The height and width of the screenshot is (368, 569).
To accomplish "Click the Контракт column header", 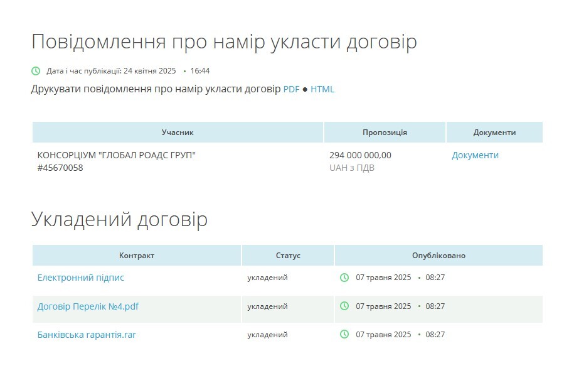I will pos(136,256).
